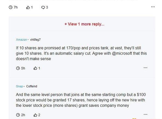Open options menu for the Amazon reply
Image resolution: width=162 pixels, height=119 pixels.
[146, 68]
